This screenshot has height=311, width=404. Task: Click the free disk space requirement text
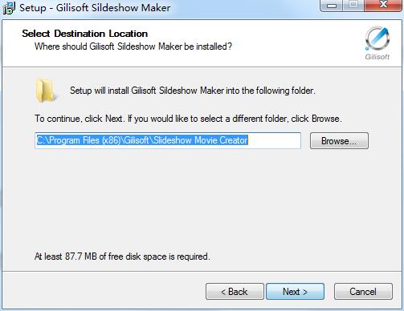(x=122, y=256)
